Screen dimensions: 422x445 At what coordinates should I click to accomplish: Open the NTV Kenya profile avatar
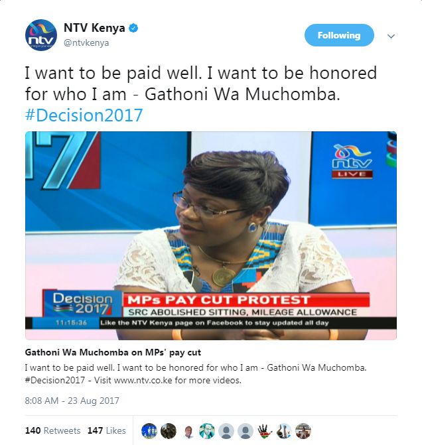[41, 35]
